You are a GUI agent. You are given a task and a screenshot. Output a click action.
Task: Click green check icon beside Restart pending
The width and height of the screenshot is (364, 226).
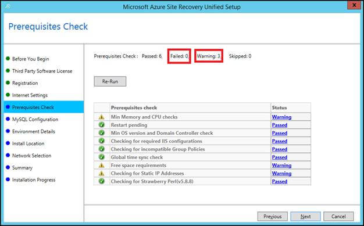[101, 125]
